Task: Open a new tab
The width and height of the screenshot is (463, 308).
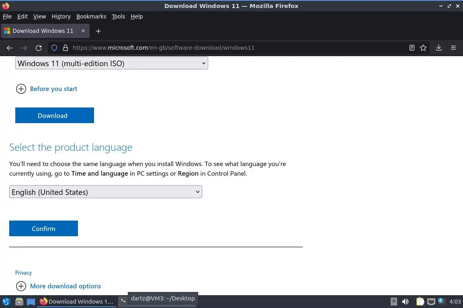Action: tap(98, 31)
